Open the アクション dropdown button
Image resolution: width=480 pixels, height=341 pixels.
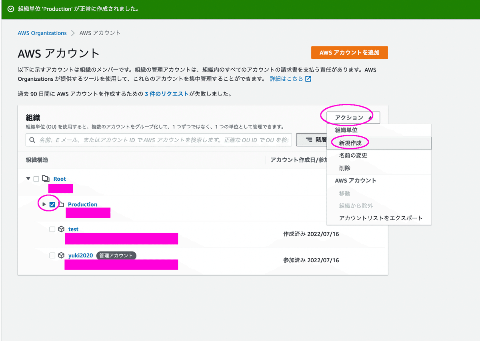click(x=353, y=118)
